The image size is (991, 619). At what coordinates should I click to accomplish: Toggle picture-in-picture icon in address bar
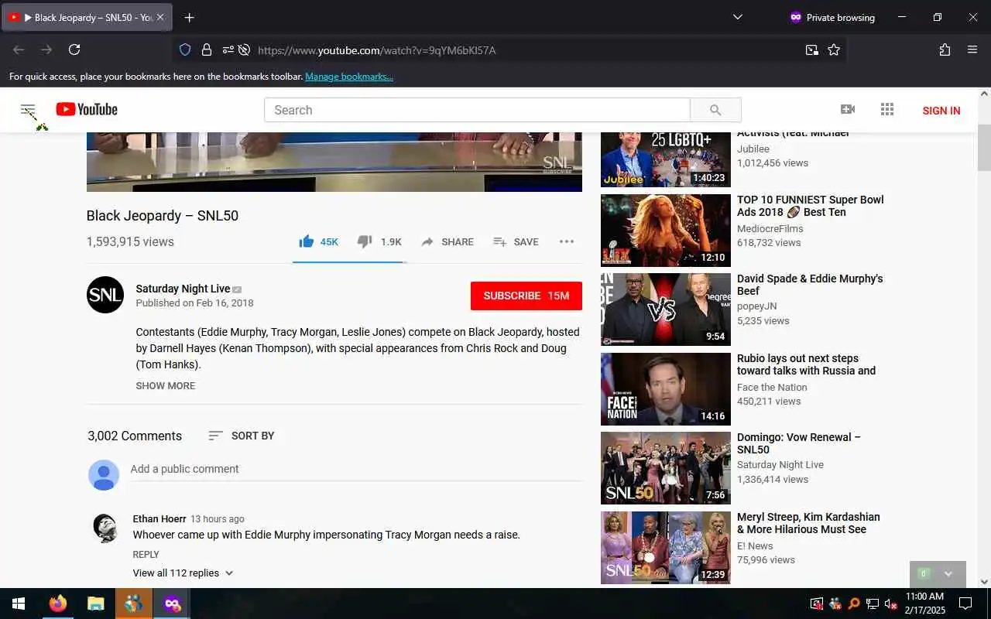tap(811, 50)
